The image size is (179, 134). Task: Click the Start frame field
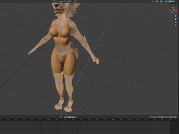[164, 117]
